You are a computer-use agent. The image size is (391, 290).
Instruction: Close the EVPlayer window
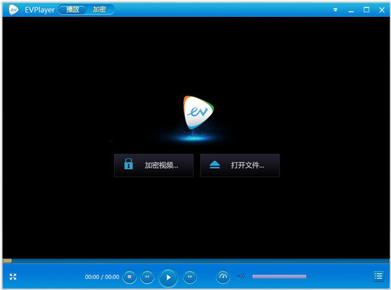[382, 10]
